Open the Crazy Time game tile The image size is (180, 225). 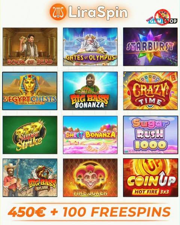point(150,91)
